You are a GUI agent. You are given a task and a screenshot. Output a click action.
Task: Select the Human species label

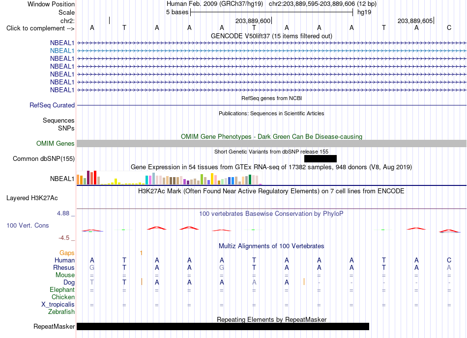(64, 260)
